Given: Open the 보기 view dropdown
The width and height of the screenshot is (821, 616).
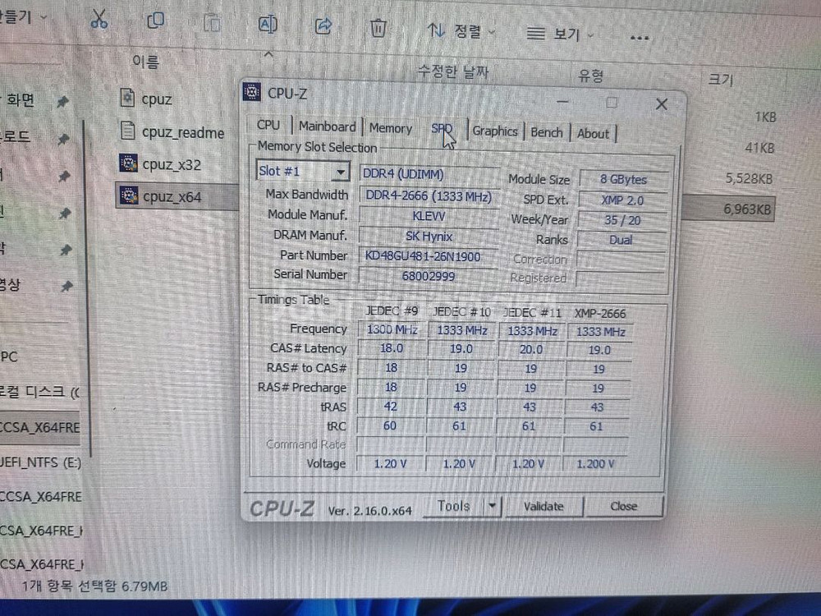Looking at the screenshot, I should 562,34.
